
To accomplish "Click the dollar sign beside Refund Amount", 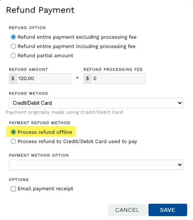I will click(13, 78).
